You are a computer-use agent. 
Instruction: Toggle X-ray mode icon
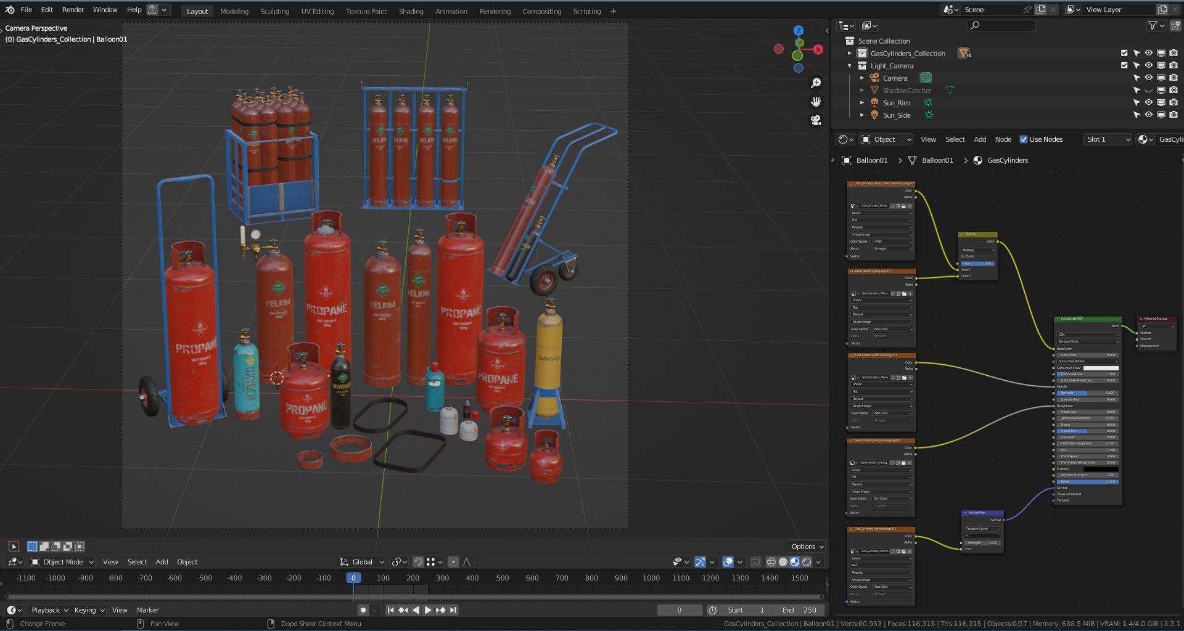[755, 562]
